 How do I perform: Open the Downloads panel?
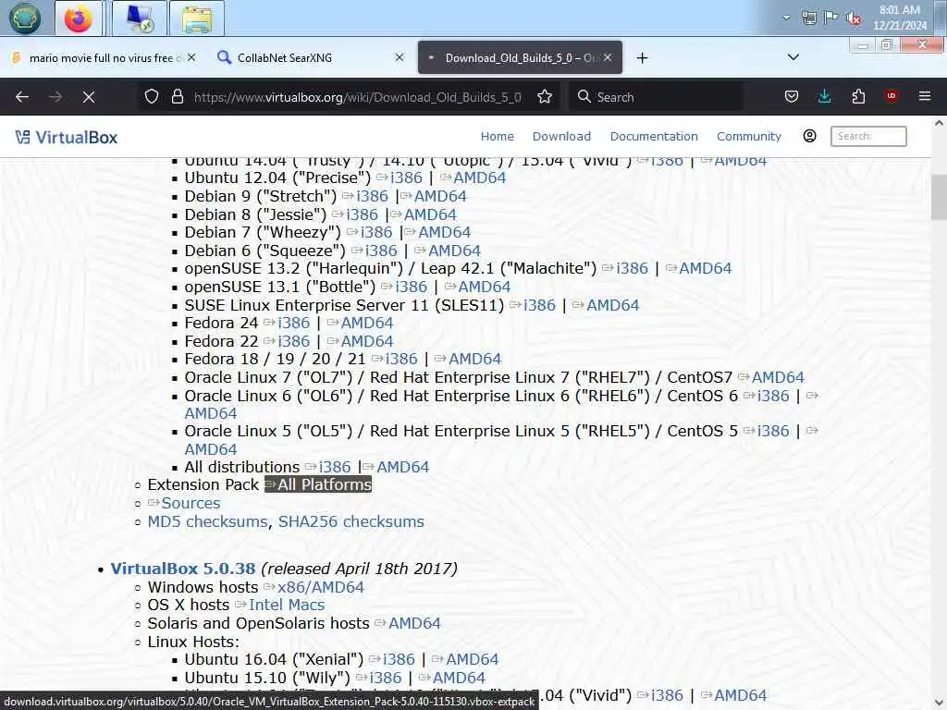pos(824,96)
